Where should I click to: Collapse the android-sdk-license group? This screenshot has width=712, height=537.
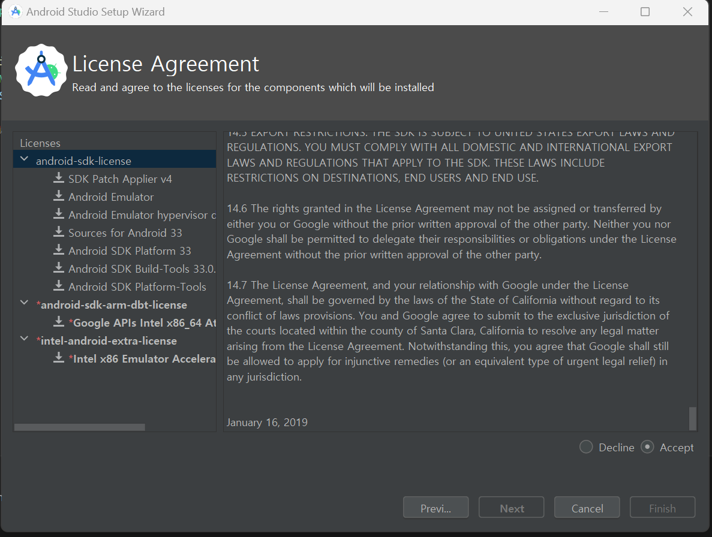pyautogui.click(x=25, y=159)
